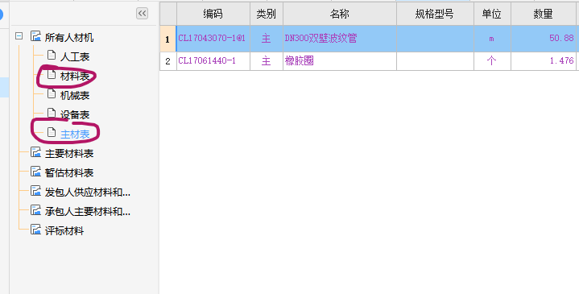This screenshot has width=579, height=294.
Task: Click the folder icon beside 主要材料表
Action: [35, 151]
